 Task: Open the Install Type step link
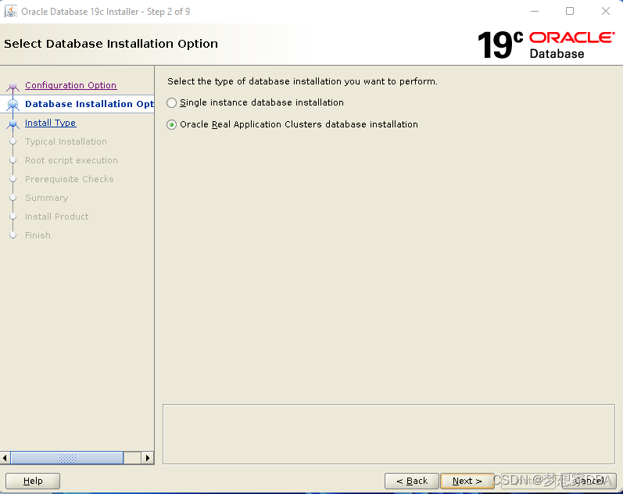coord(51,123)
